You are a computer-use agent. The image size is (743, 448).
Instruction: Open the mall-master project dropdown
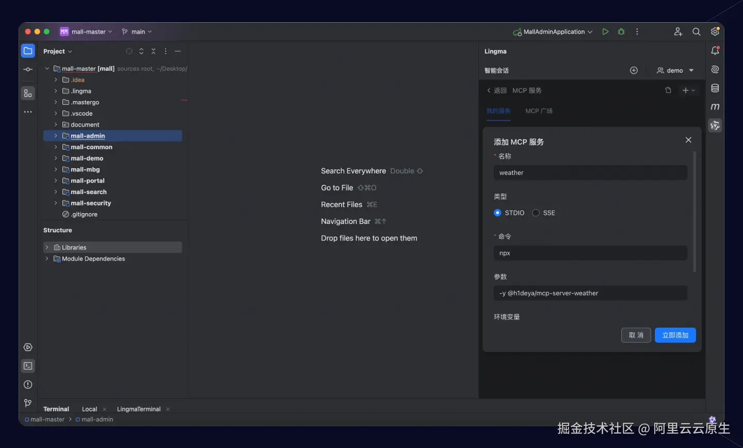(x=86, y=31)
